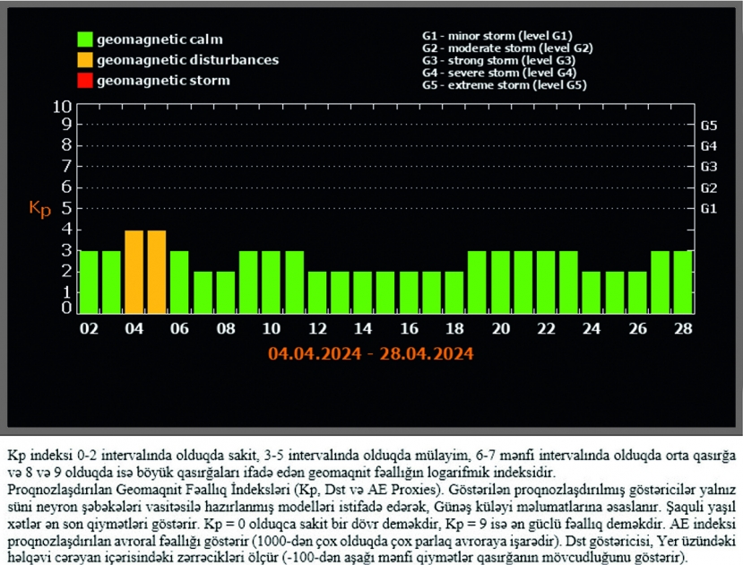Viewport: 743px width, 565px height.
Task: Click the green bar above day 08
Action: [x=226, y=292]
